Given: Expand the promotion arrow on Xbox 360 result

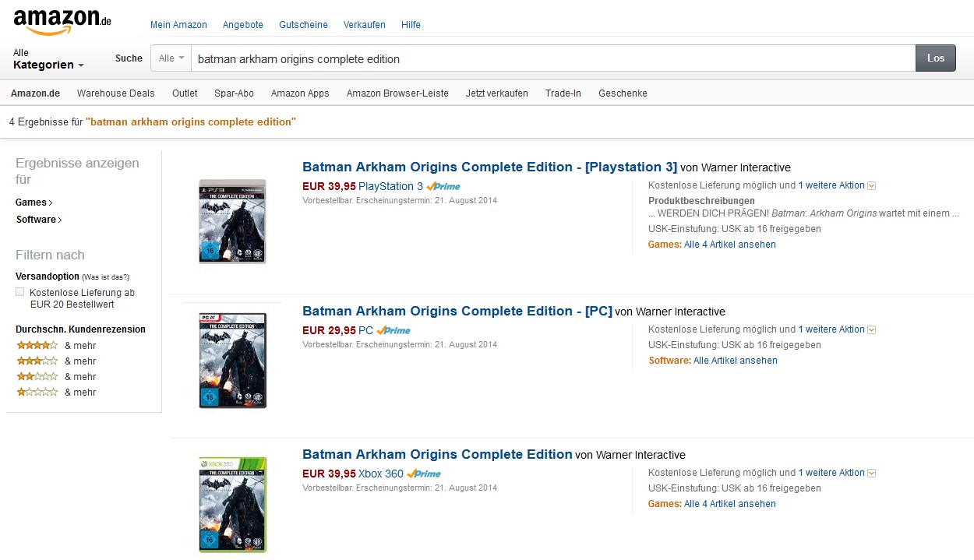Looking at the screenshot, I should tap(872, 473).
